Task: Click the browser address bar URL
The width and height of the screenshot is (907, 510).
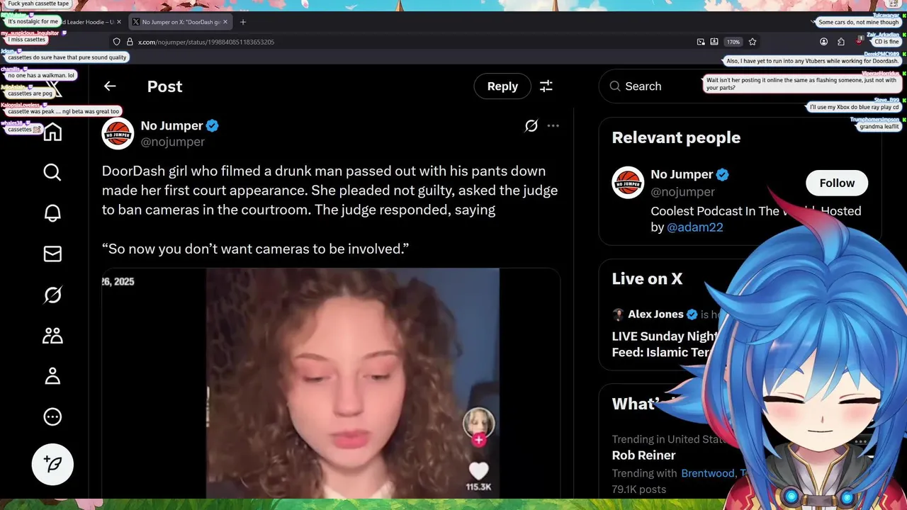Action: 206,42
